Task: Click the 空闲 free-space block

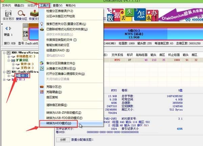Action: pos(25,32)
